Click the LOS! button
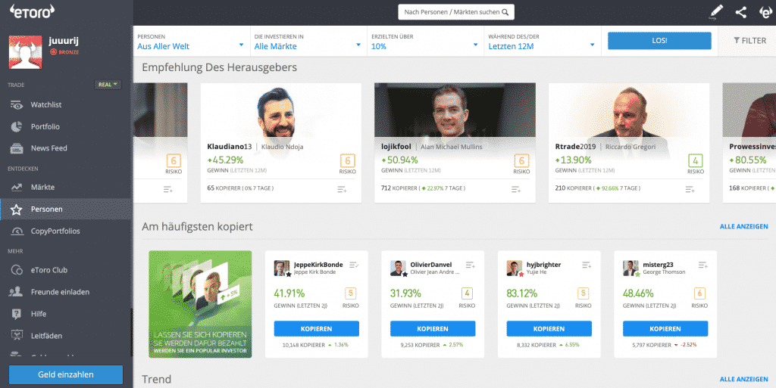776x388 pixels. click(659, 41)
